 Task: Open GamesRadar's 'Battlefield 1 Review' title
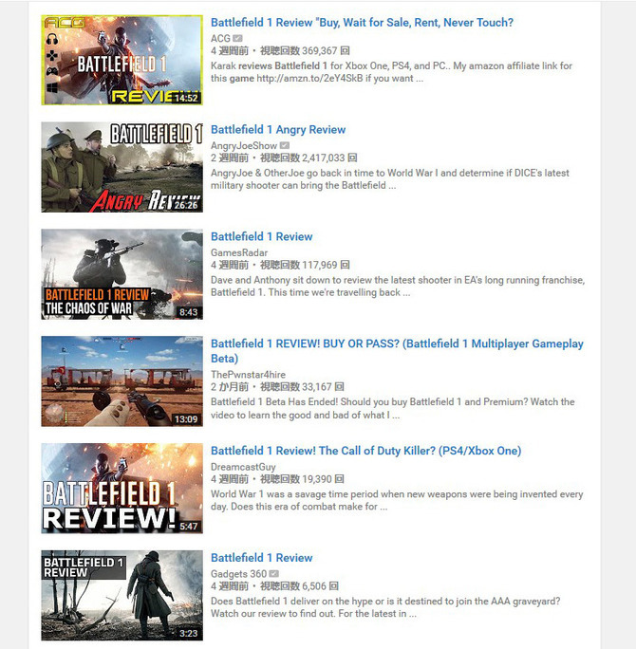[262, 237]
